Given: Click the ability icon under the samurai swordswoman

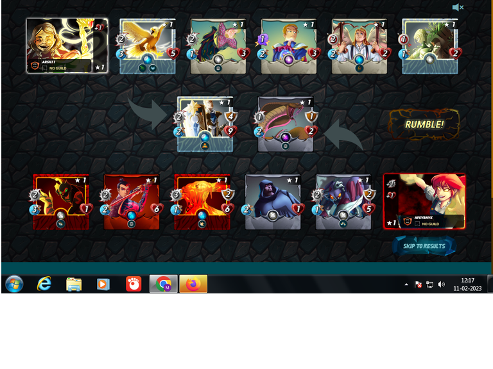Looking at the screenshot, I should pyautogui.click(x=132, y=224).
